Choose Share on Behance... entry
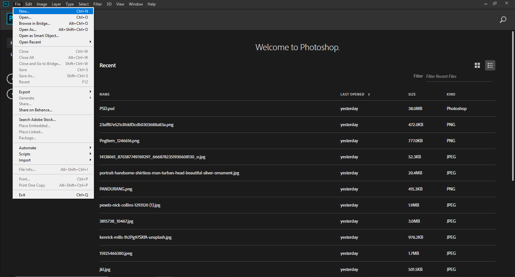 [53, 110]
